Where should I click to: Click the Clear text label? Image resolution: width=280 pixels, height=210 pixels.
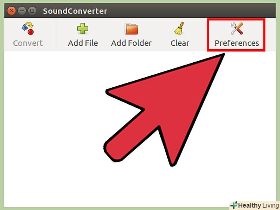[180, 43]
